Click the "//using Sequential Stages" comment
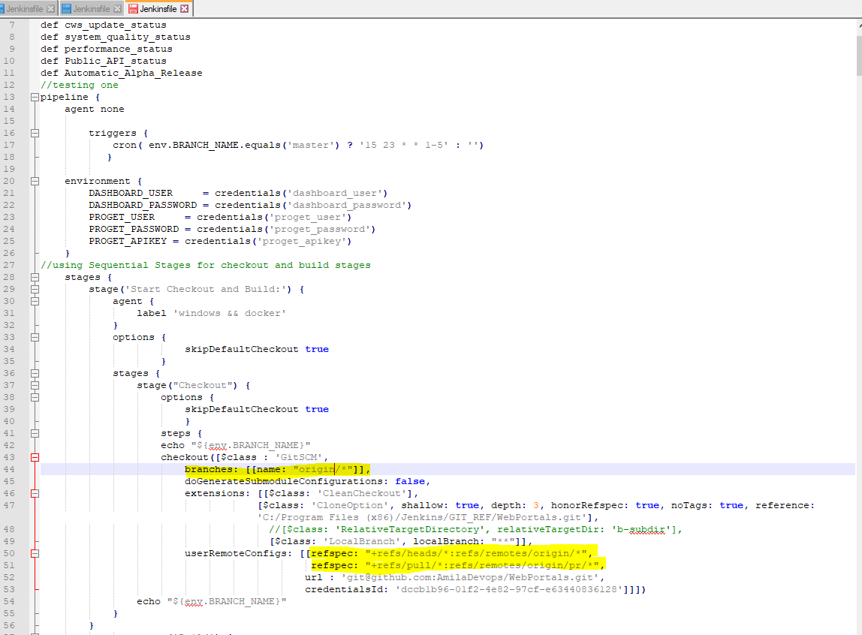Screen dimensions: 862x635 pos(206,265)
